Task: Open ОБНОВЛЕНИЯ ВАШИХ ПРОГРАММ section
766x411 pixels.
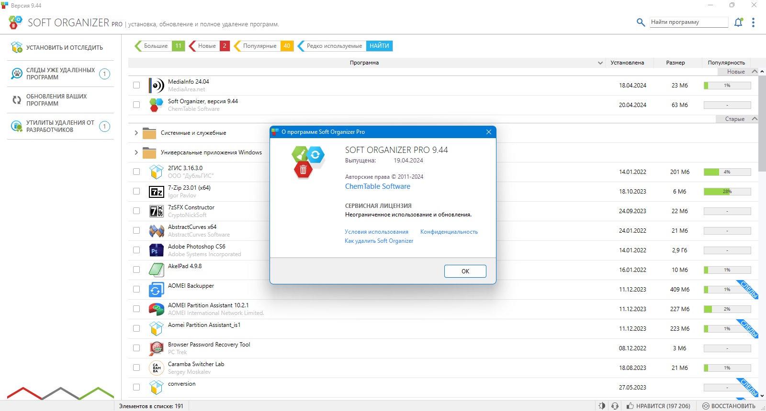Action: point(60,100)
